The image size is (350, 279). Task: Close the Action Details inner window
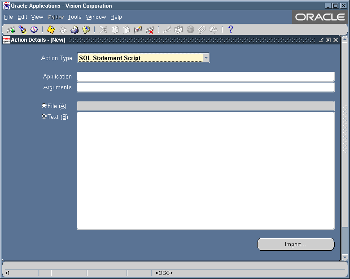(x=336, y=40)
